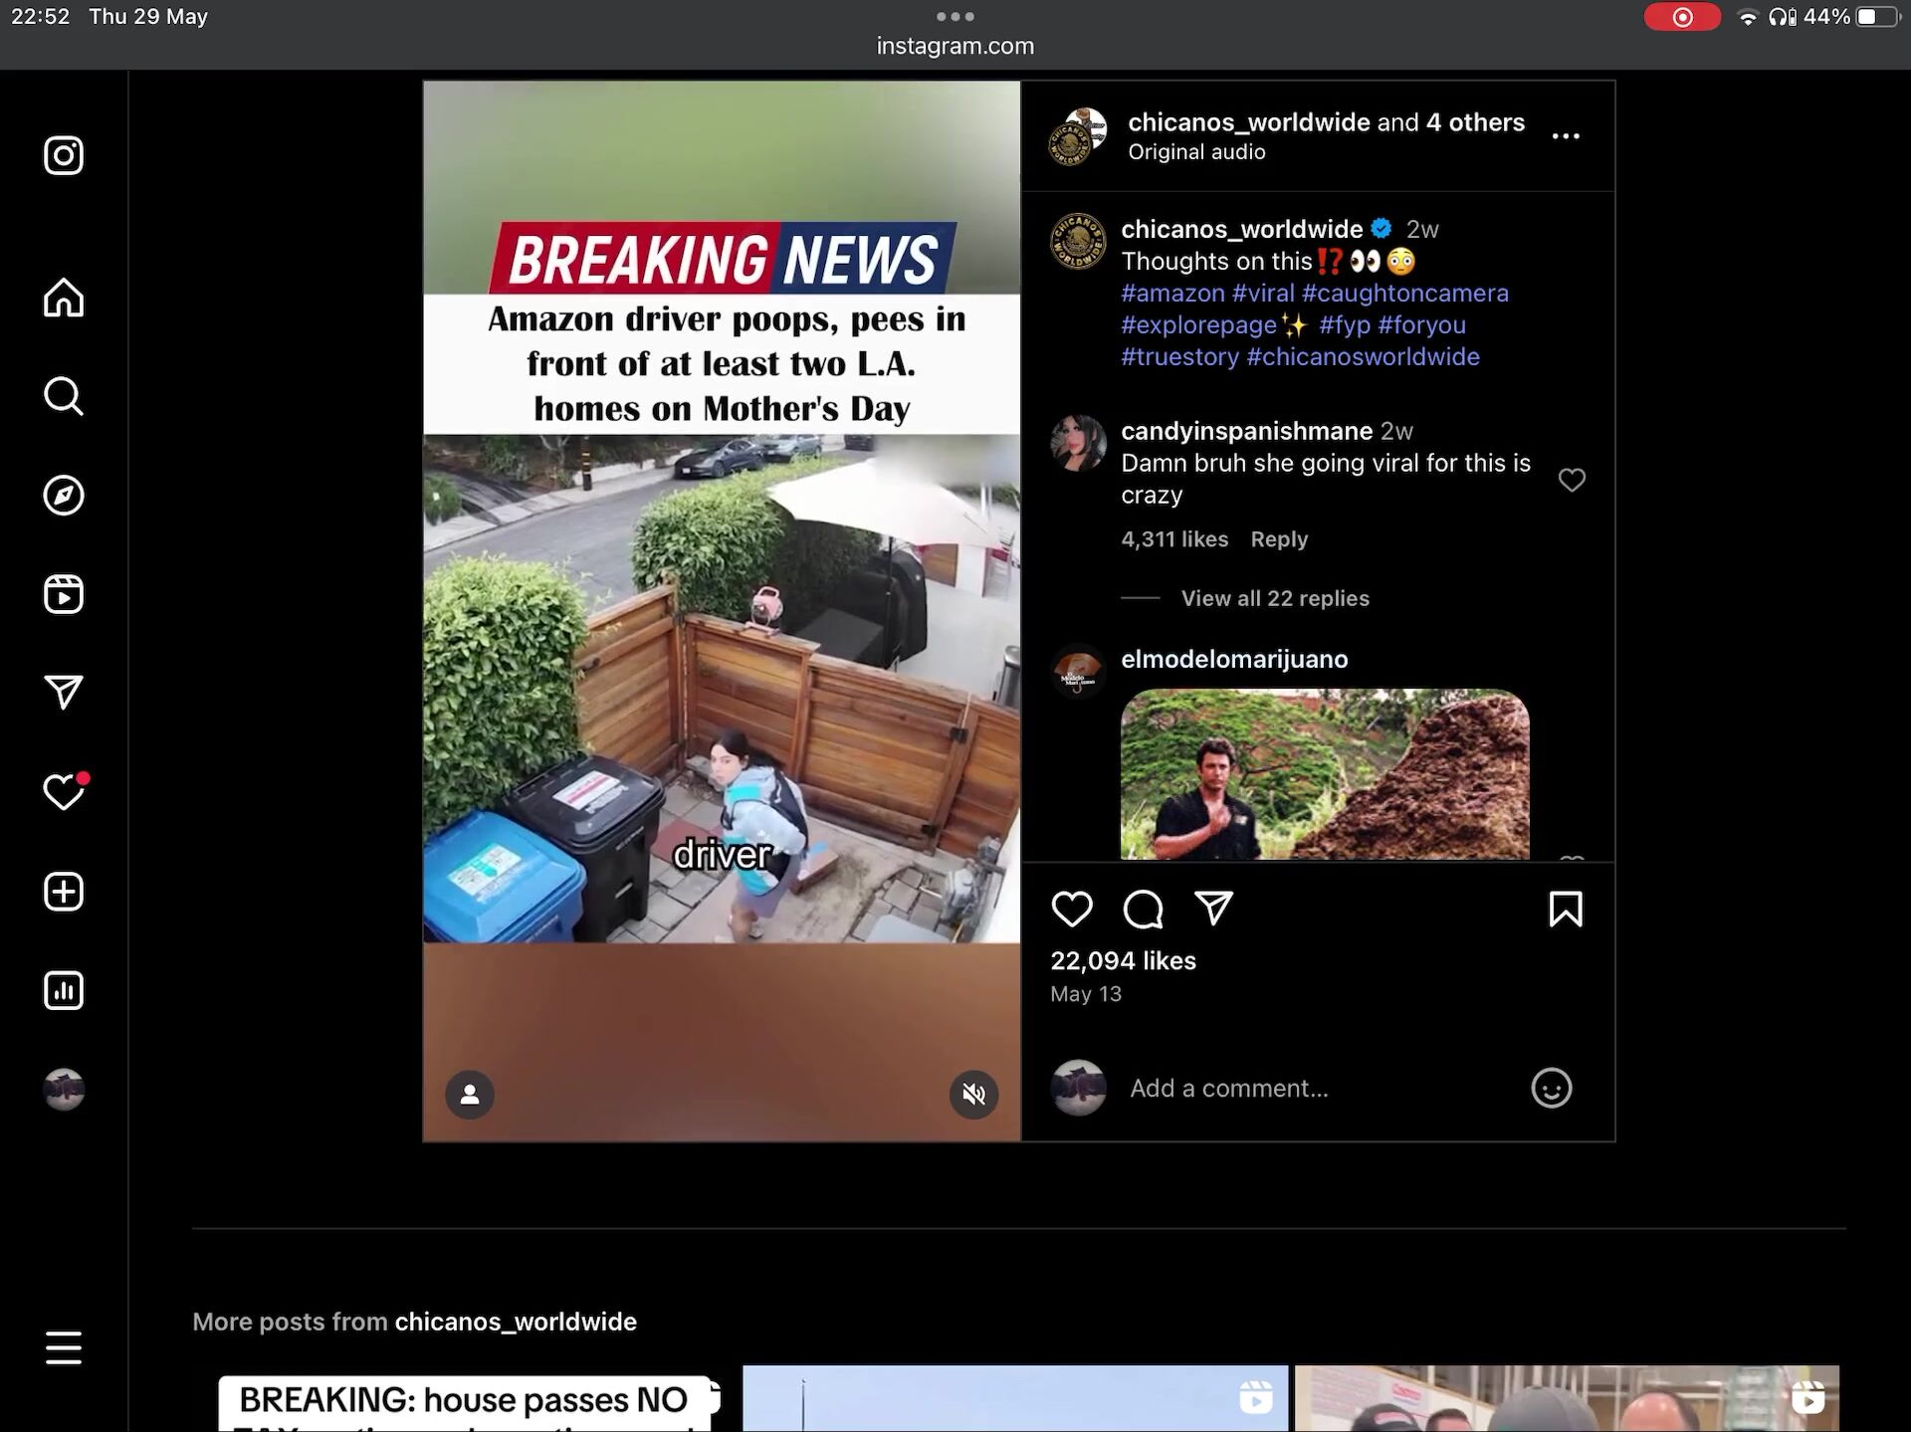Viewport: 1911px width, 1432px height.
Task: Open the More hamburger menu
Action: pyautogui.click(x=64, y=1348)
